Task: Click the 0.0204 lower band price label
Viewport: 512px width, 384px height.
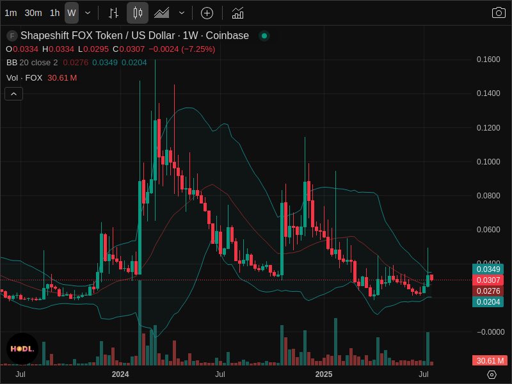Action: tap(488, 301)
